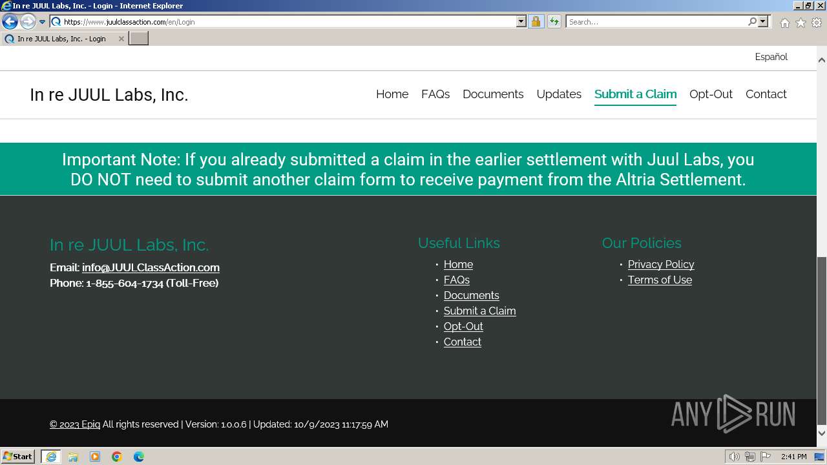This screenshot has width=827, height=465.
Task: Open Documents in the top navigation
Action: tap(493, 94)
